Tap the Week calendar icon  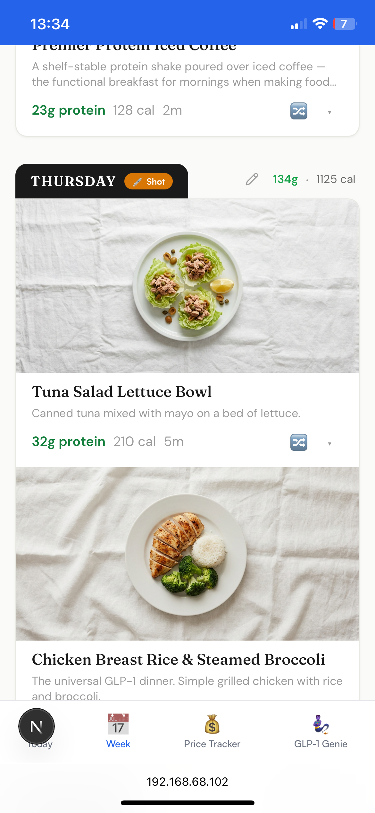118,724
